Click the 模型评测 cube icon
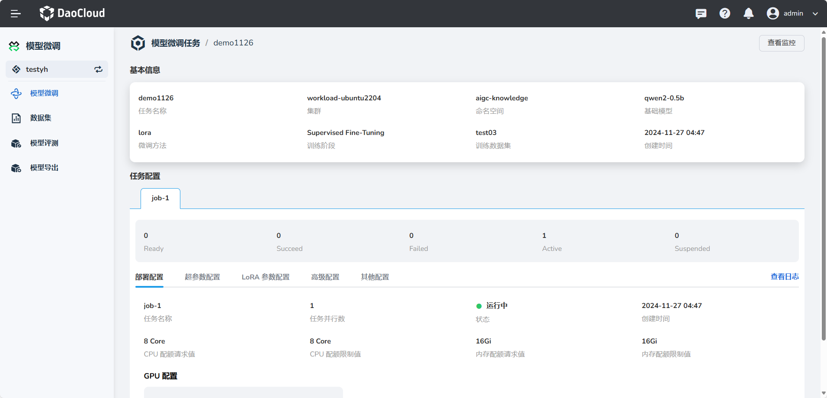The image size is (827, 398). point(16,143)
